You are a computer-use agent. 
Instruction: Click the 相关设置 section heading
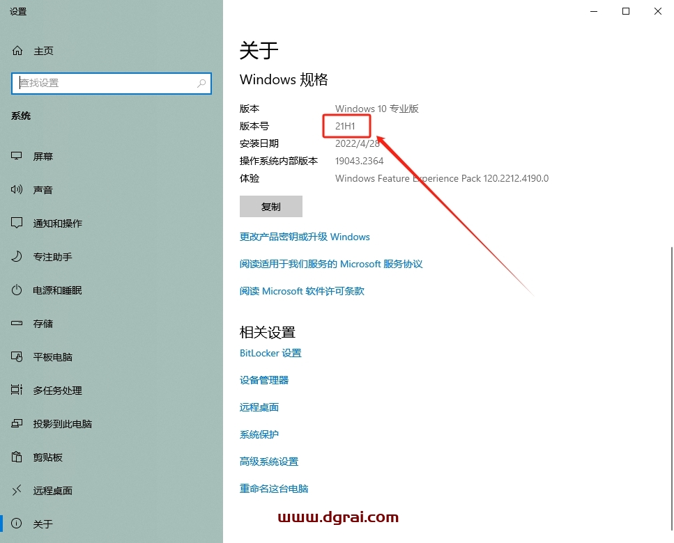[x=268, y=332]
